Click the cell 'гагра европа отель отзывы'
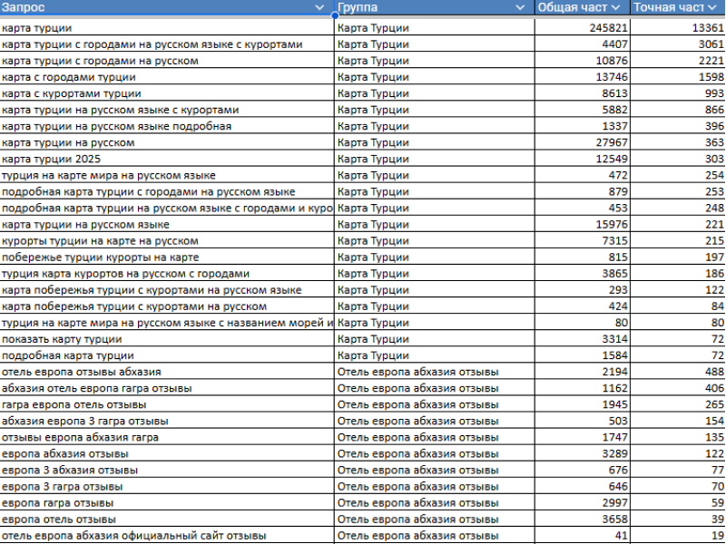 click(x=167, y=404)
